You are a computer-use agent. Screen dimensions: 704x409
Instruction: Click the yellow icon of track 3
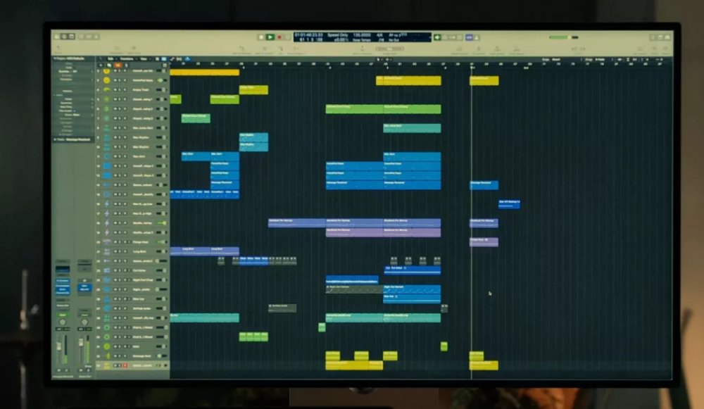click(106, 80)
